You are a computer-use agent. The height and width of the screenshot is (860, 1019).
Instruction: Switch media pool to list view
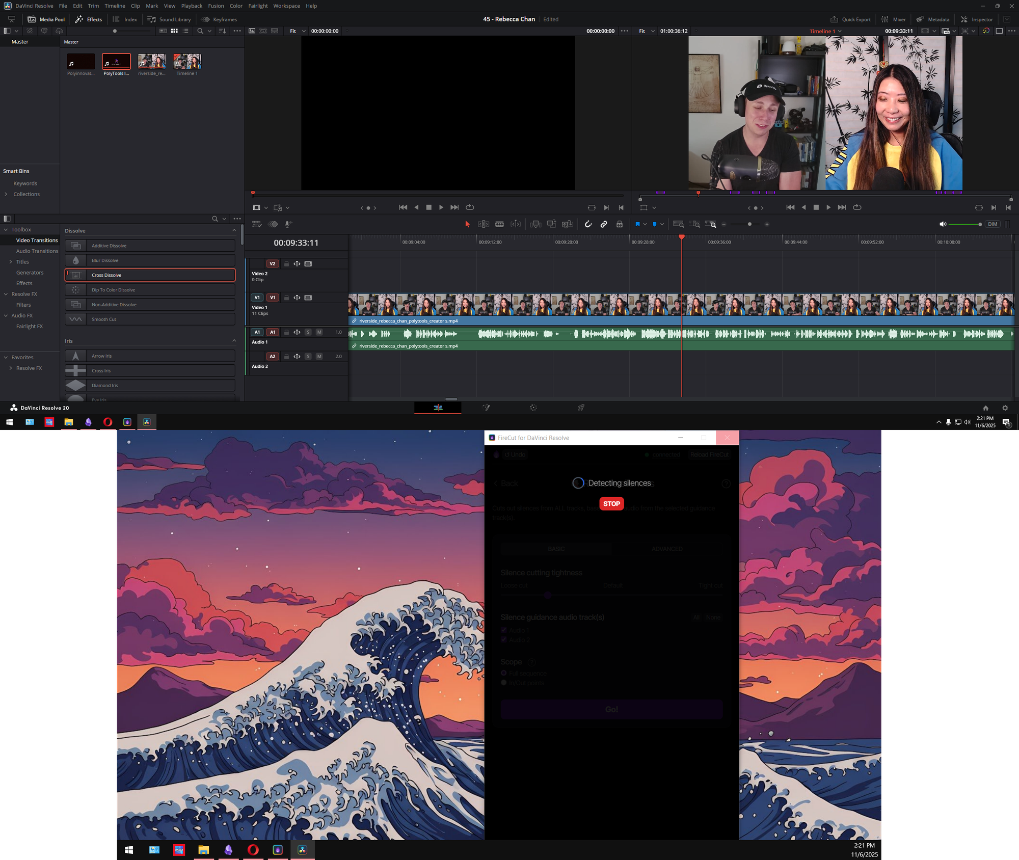[185, 31]
